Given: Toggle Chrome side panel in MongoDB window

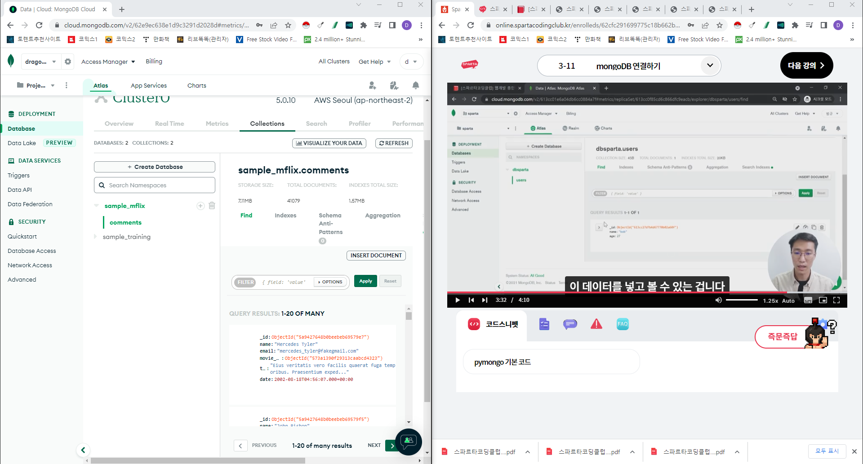Looking at the screenshot, I should pos(392,25).
